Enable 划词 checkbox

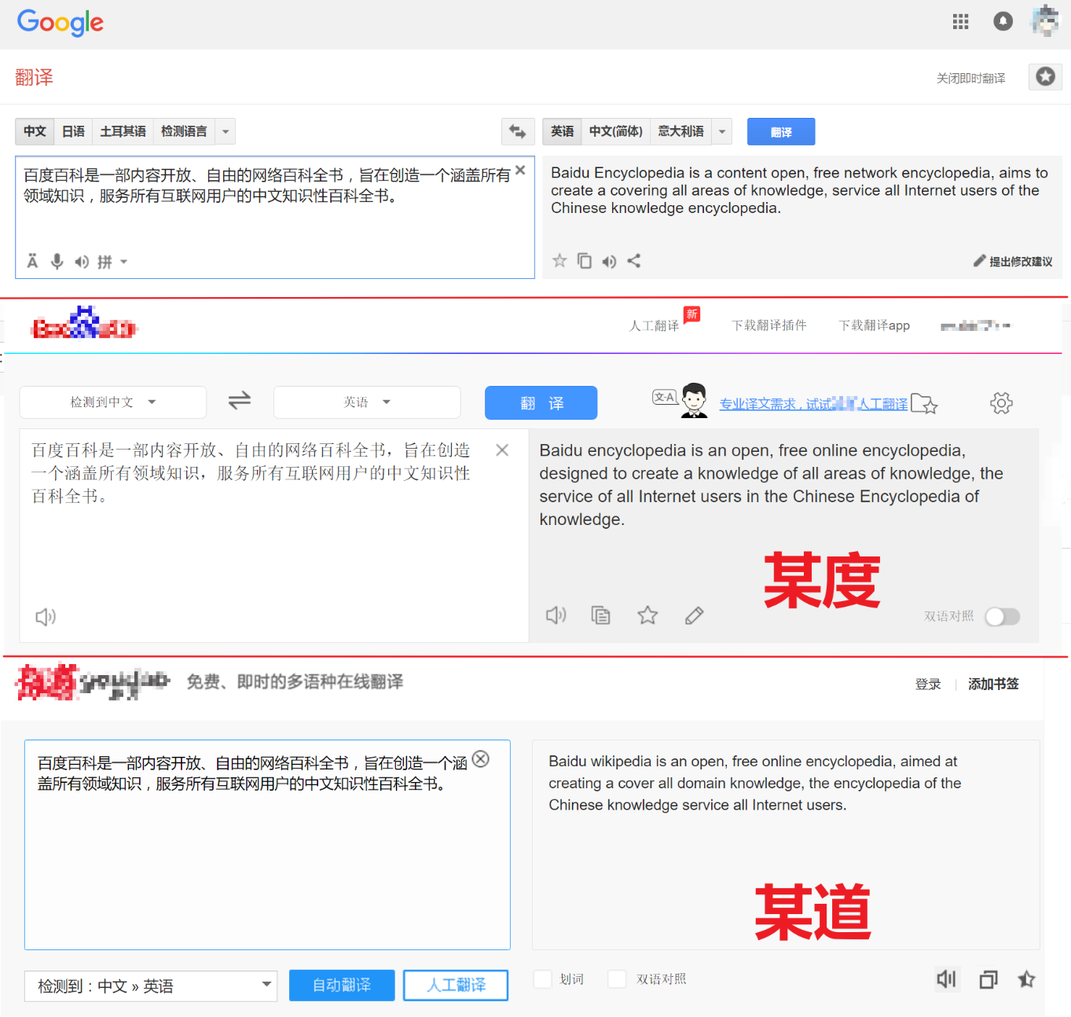click(x=543, y=978)
